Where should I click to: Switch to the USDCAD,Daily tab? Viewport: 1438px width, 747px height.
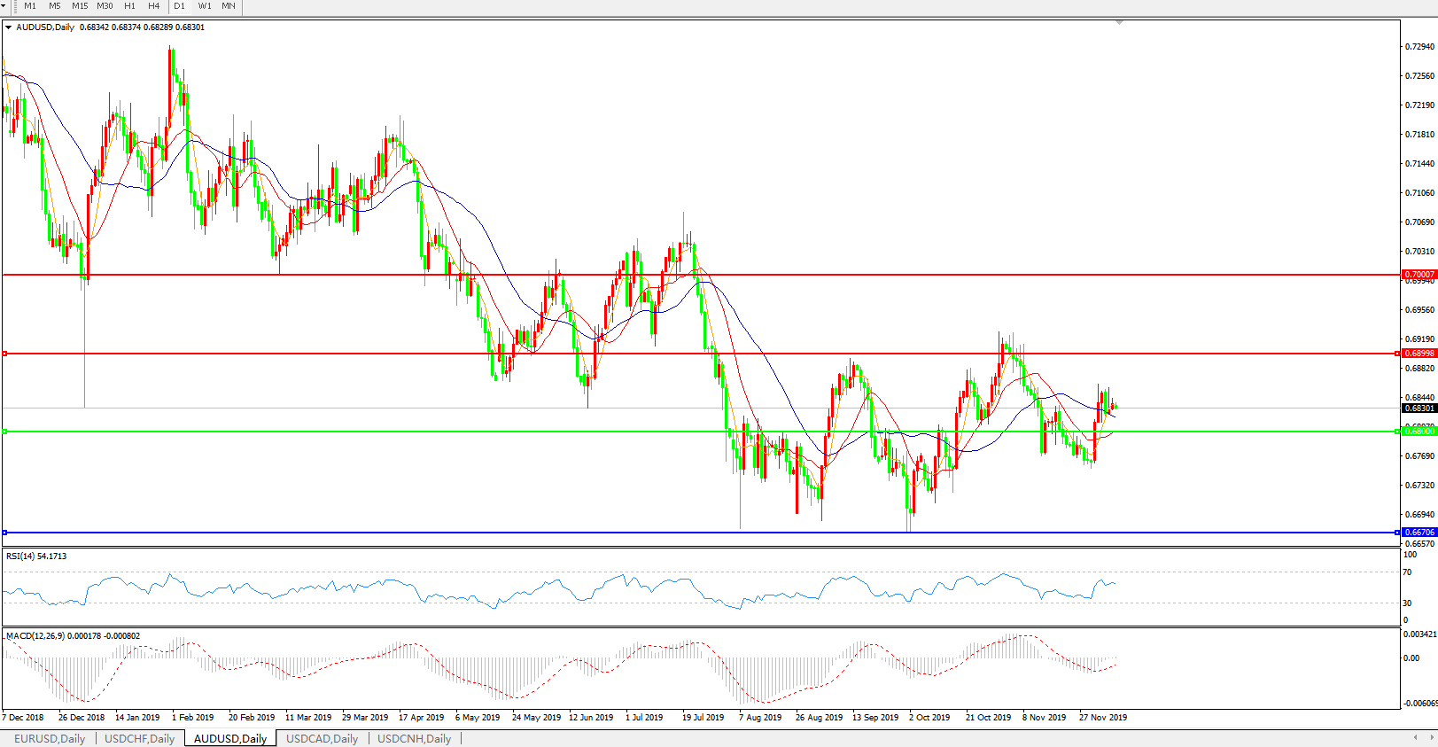[x=322, y=738]
